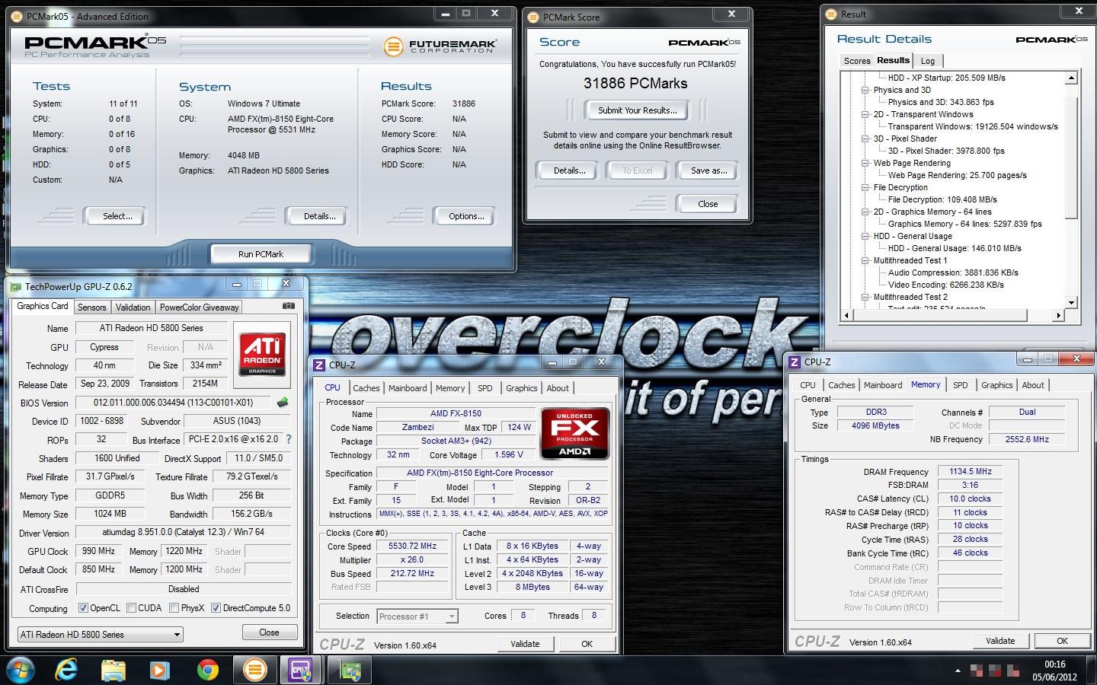Toggle the OpenCL checkbox in GPU-Z
This screenshot has width=1097, height=685.
tap(84, 607)
